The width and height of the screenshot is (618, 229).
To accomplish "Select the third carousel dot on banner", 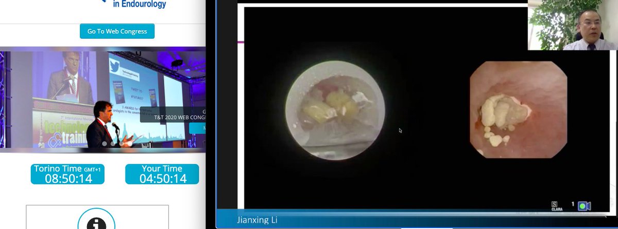I will pyautogui.click(x=122, y=144).
